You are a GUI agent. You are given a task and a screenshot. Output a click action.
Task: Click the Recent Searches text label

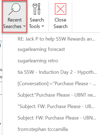(13, 23)
